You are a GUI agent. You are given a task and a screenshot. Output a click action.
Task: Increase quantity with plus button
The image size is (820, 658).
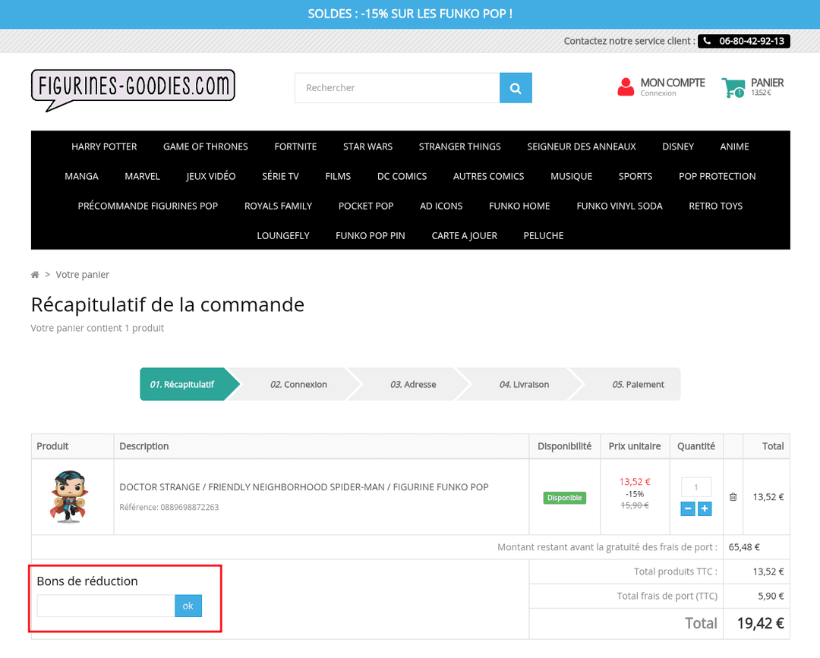[x=705, y=508]
